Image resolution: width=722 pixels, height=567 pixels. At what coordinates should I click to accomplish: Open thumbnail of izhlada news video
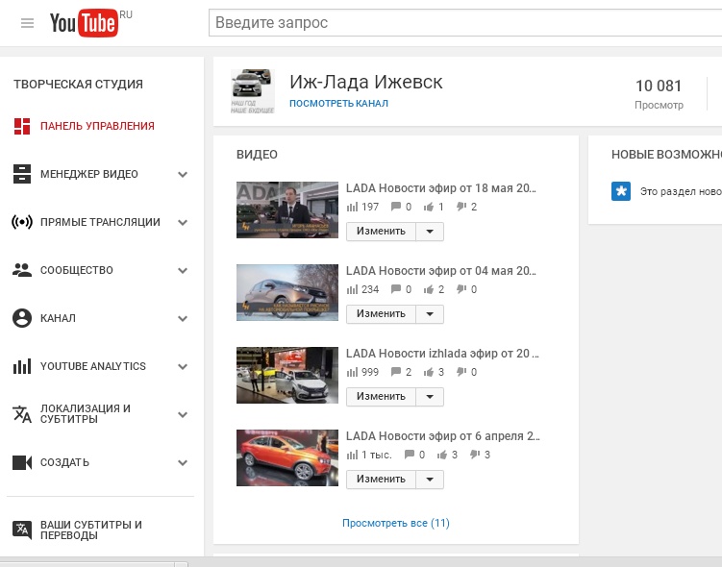[287, 375]
